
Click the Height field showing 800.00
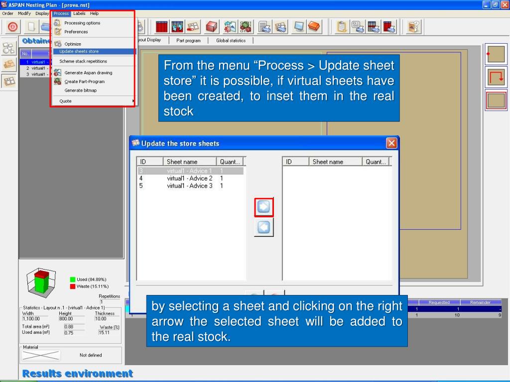[x=72, y=319]
